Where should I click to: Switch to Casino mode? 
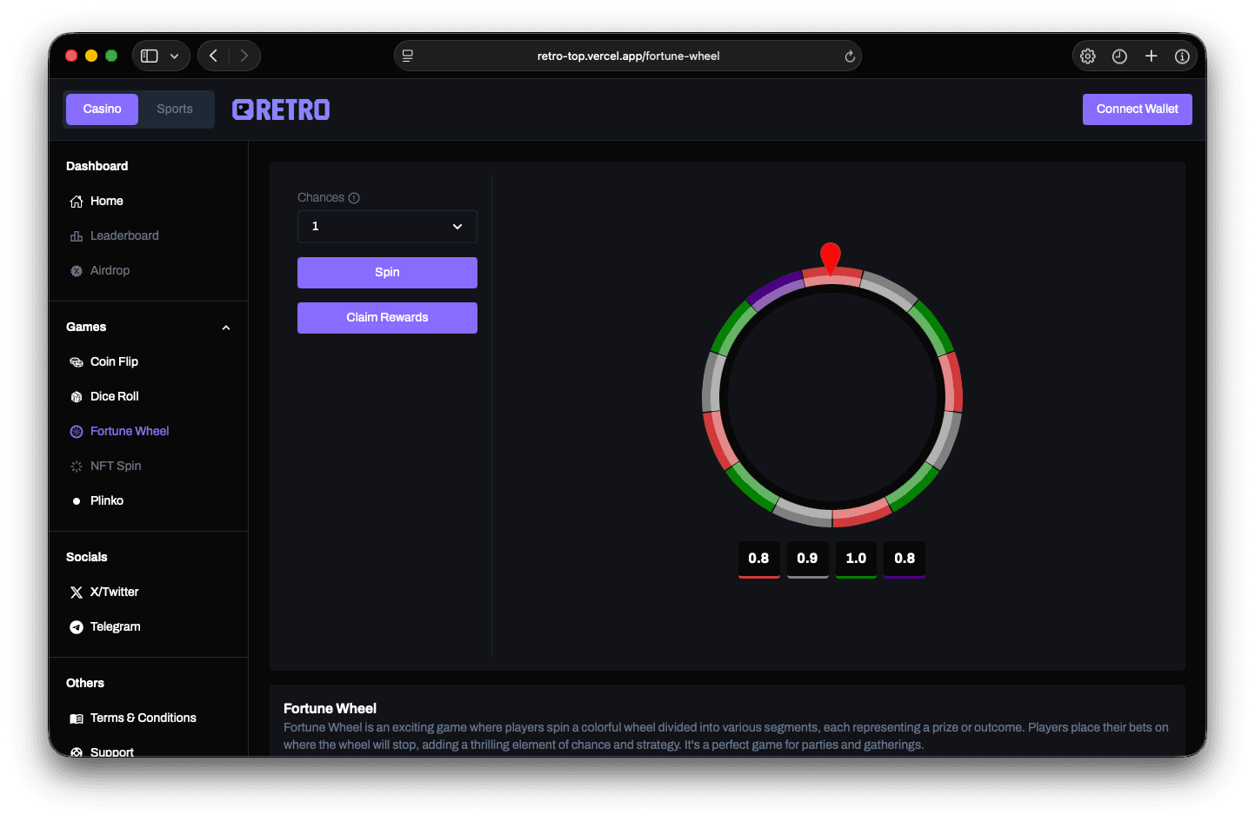[102, 109]
